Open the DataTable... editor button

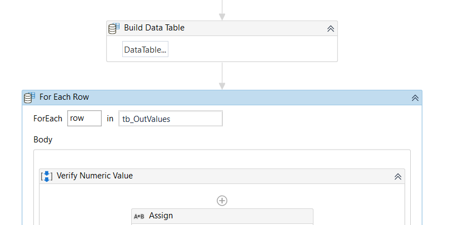[145, 50]
